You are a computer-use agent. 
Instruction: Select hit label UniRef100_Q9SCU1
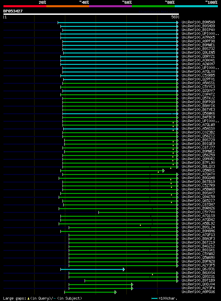pos(198,276)
